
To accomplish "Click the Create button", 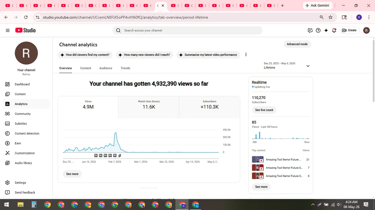I will [x=349, y=30].
